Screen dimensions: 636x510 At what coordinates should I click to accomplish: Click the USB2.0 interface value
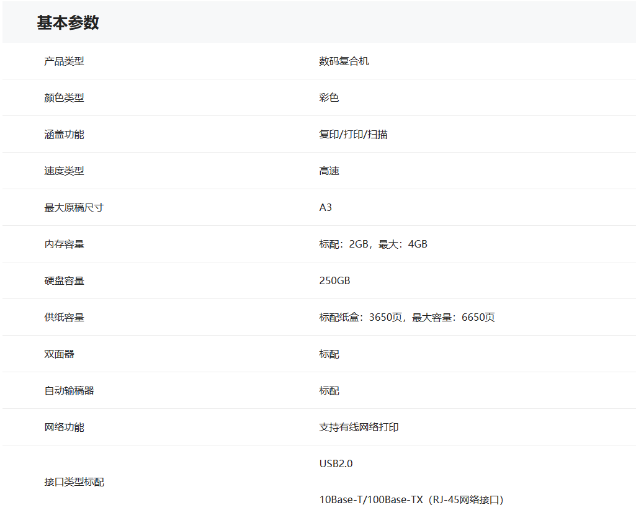(x=336, y=463)
